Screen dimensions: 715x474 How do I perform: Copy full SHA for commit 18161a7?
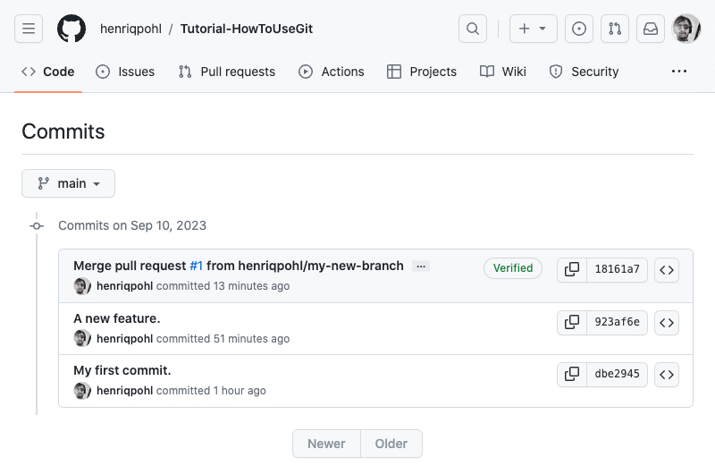(x=572, y=269)
